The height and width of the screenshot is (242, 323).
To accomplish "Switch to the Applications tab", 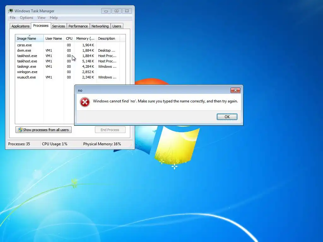I will (x=21, y=26).
